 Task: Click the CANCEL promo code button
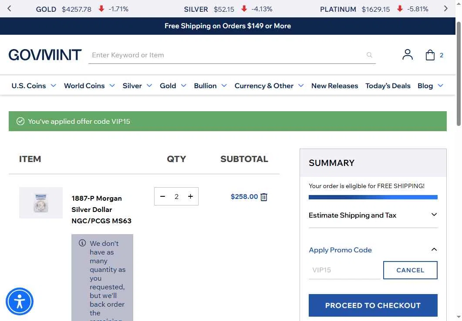[x=410, y=270]
